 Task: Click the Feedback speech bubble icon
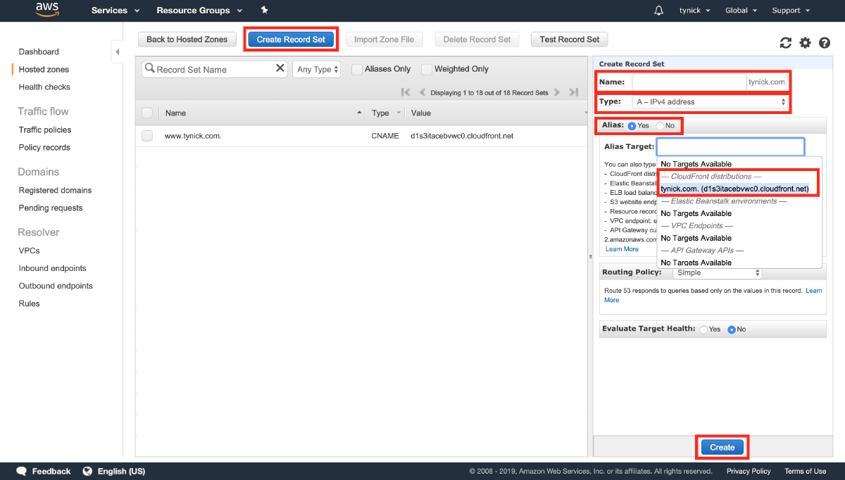(x=21, y=471)
